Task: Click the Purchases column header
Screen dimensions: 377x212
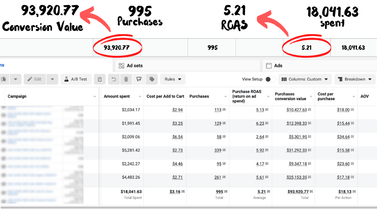Action: point(199,97)
